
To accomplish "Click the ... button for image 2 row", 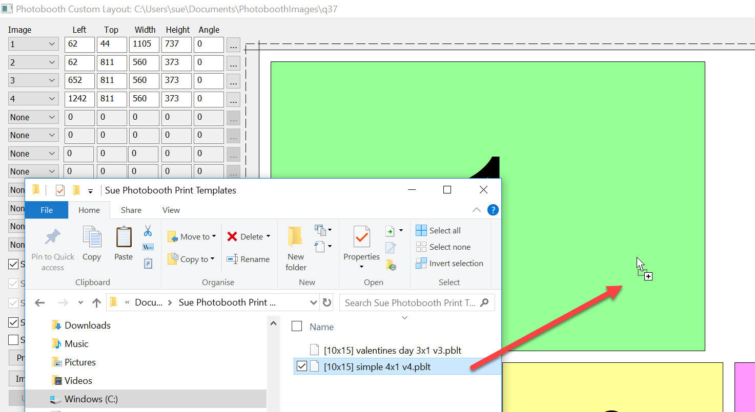I will click(233, 63).
